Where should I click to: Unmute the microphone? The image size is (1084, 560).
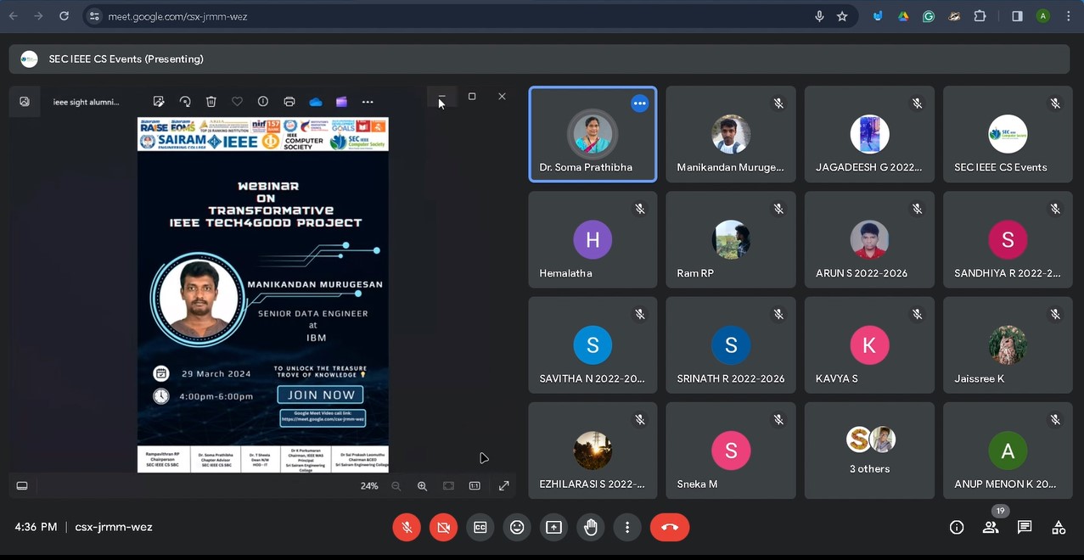click(x=407, y=527)
